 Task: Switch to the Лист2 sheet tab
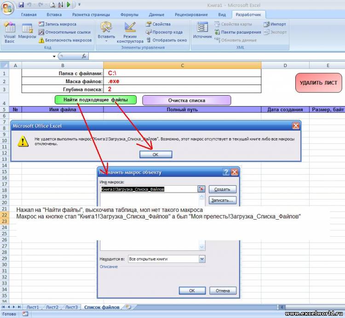point(52,307)
